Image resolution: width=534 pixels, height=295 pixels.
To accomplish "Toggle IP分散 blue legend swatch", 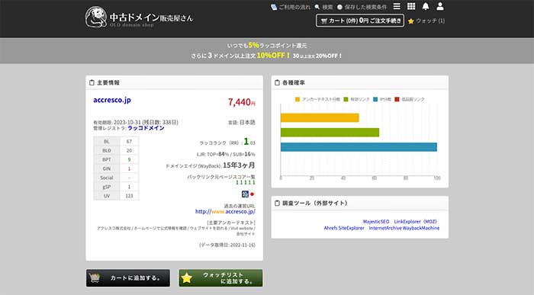I will [375, 99].
